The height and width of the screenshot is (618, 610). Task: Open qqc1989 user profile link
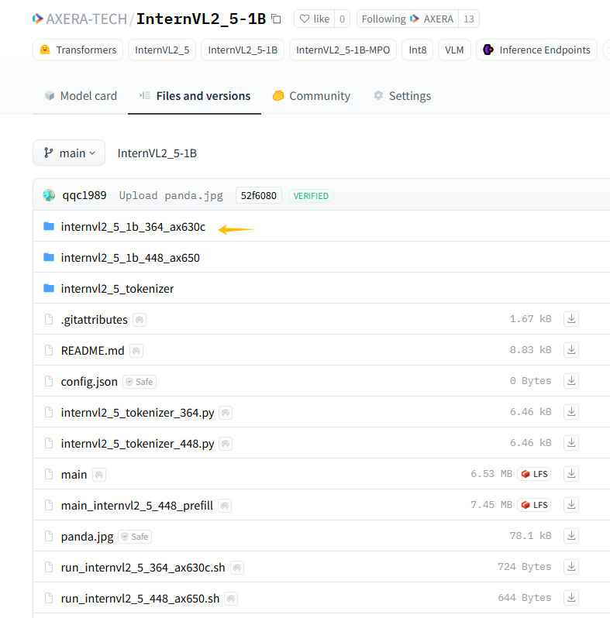[84, 195]
